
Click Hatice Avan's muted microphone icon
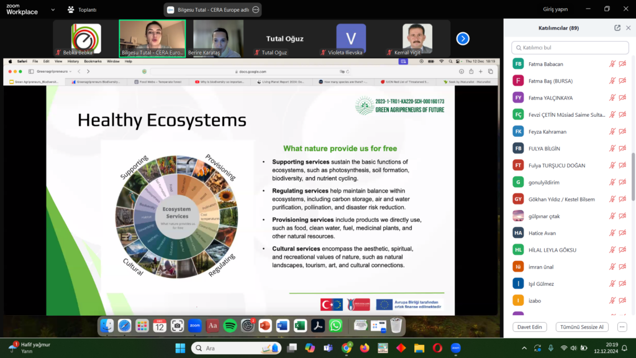612,233
